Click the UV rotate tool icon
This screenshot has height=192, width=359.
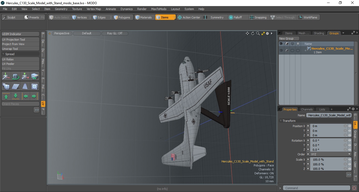(x=16, y=76)
